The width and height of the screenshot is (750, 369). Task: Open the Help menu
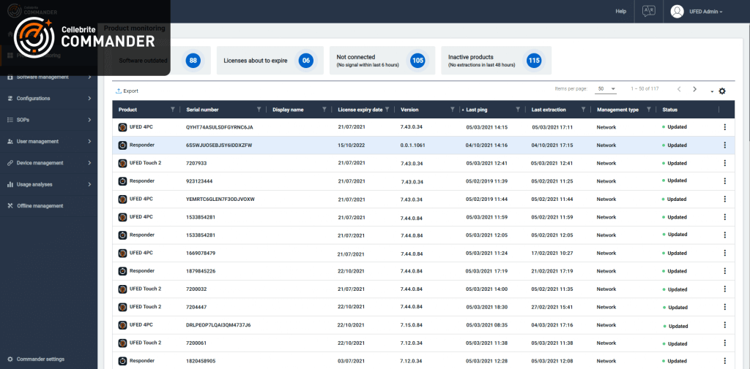[x=621, y=11]
